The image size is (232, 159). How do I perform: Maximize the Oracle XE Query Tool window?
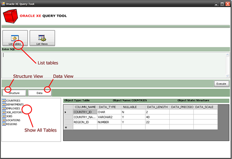tap(222, 4)
